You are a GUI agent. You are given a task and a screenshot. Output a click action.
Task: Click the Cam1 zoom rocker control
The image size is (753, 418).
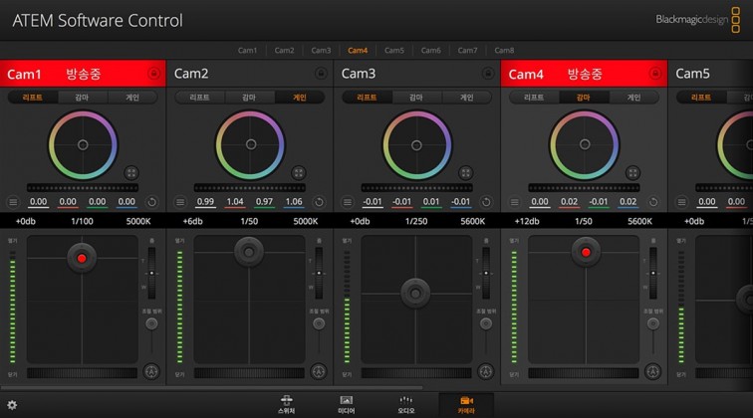pos(151,273)
